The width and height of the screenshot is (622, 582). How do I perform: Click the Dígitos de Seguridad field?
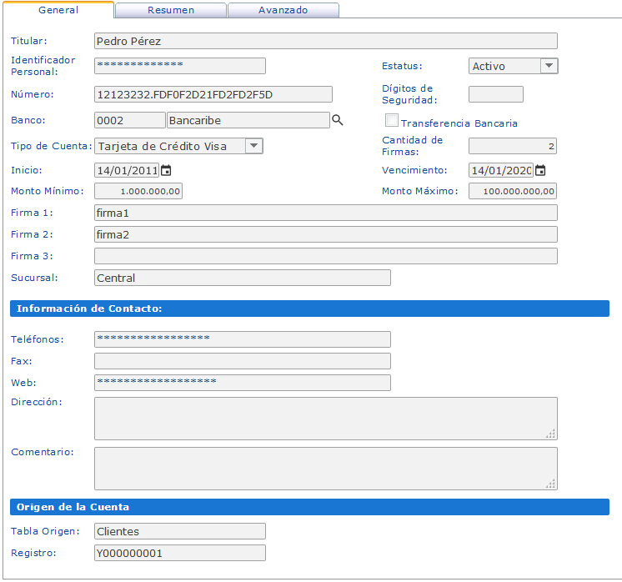pos(496,94)
